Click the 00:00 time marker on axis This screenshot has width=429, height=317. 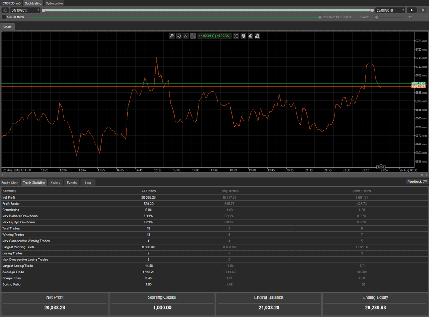381,167
